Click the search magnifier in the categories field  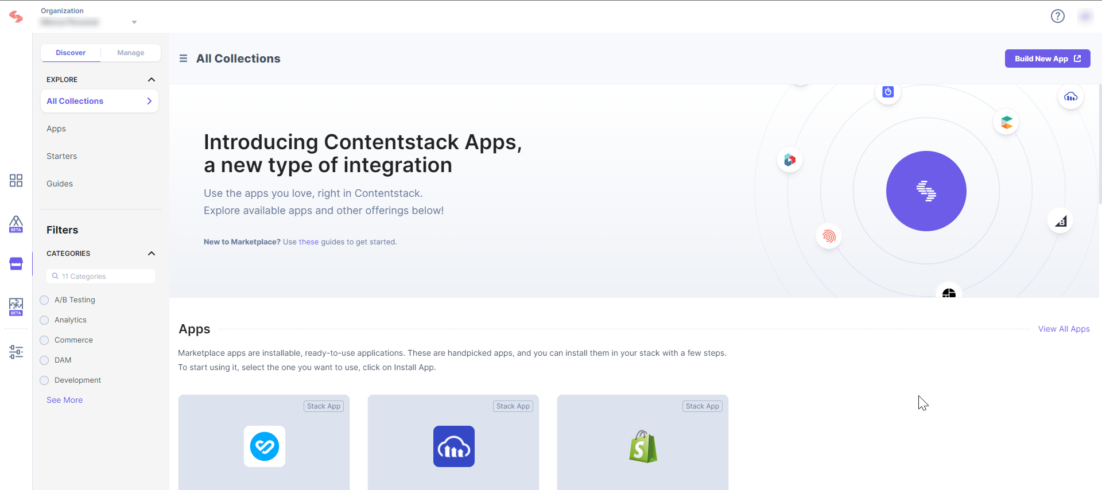pyautogui.click(x=55, y=276)
